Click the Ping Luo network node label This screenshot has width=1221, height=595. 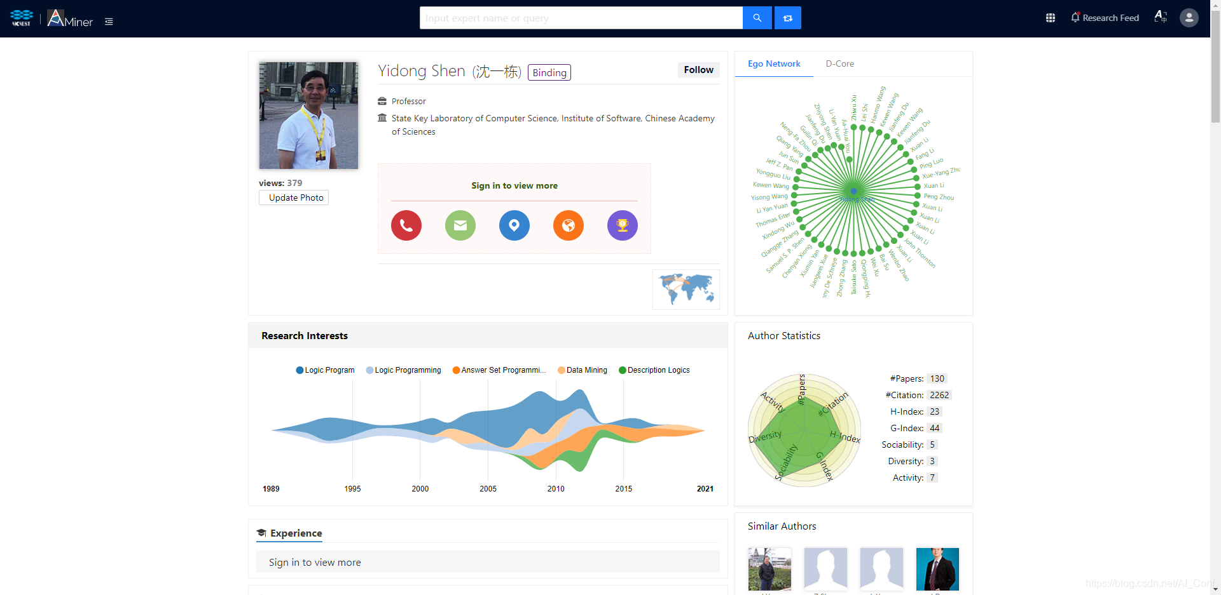932,163
